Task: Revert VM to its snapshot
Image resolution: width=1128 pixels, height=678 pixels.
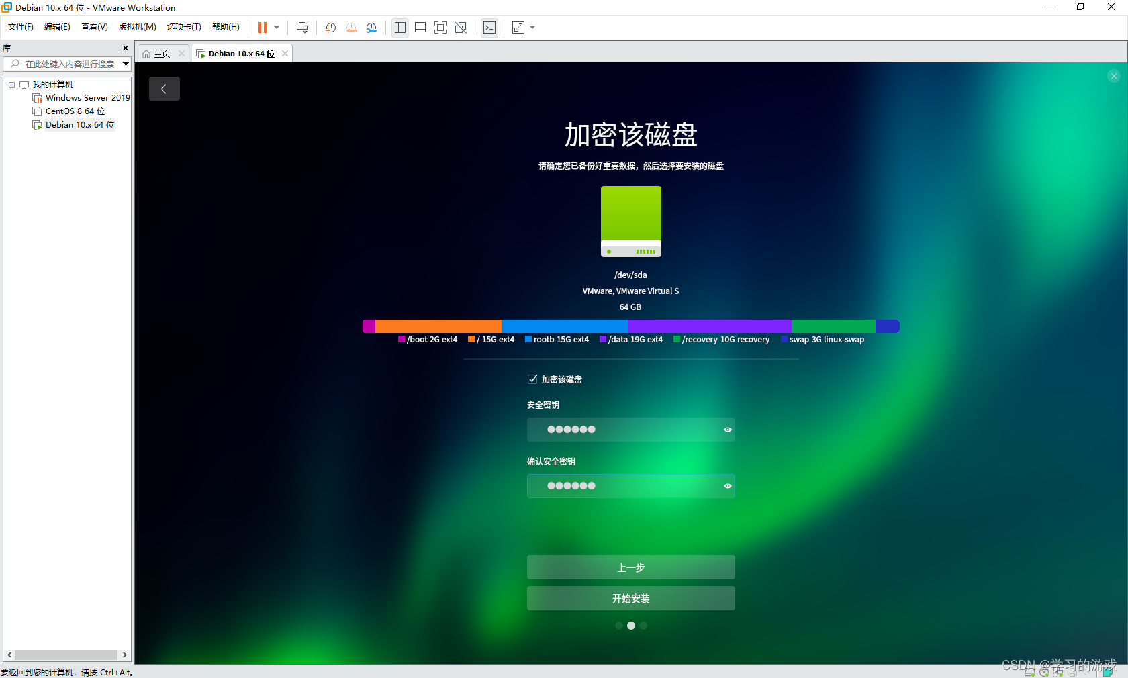Action: pos(351,28)
